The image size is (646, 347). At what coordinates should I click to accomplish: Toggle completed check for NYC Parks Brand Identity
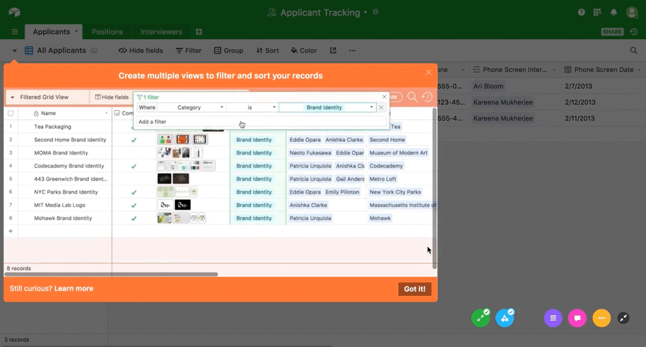pyautogui.click(x=134, y=192)
